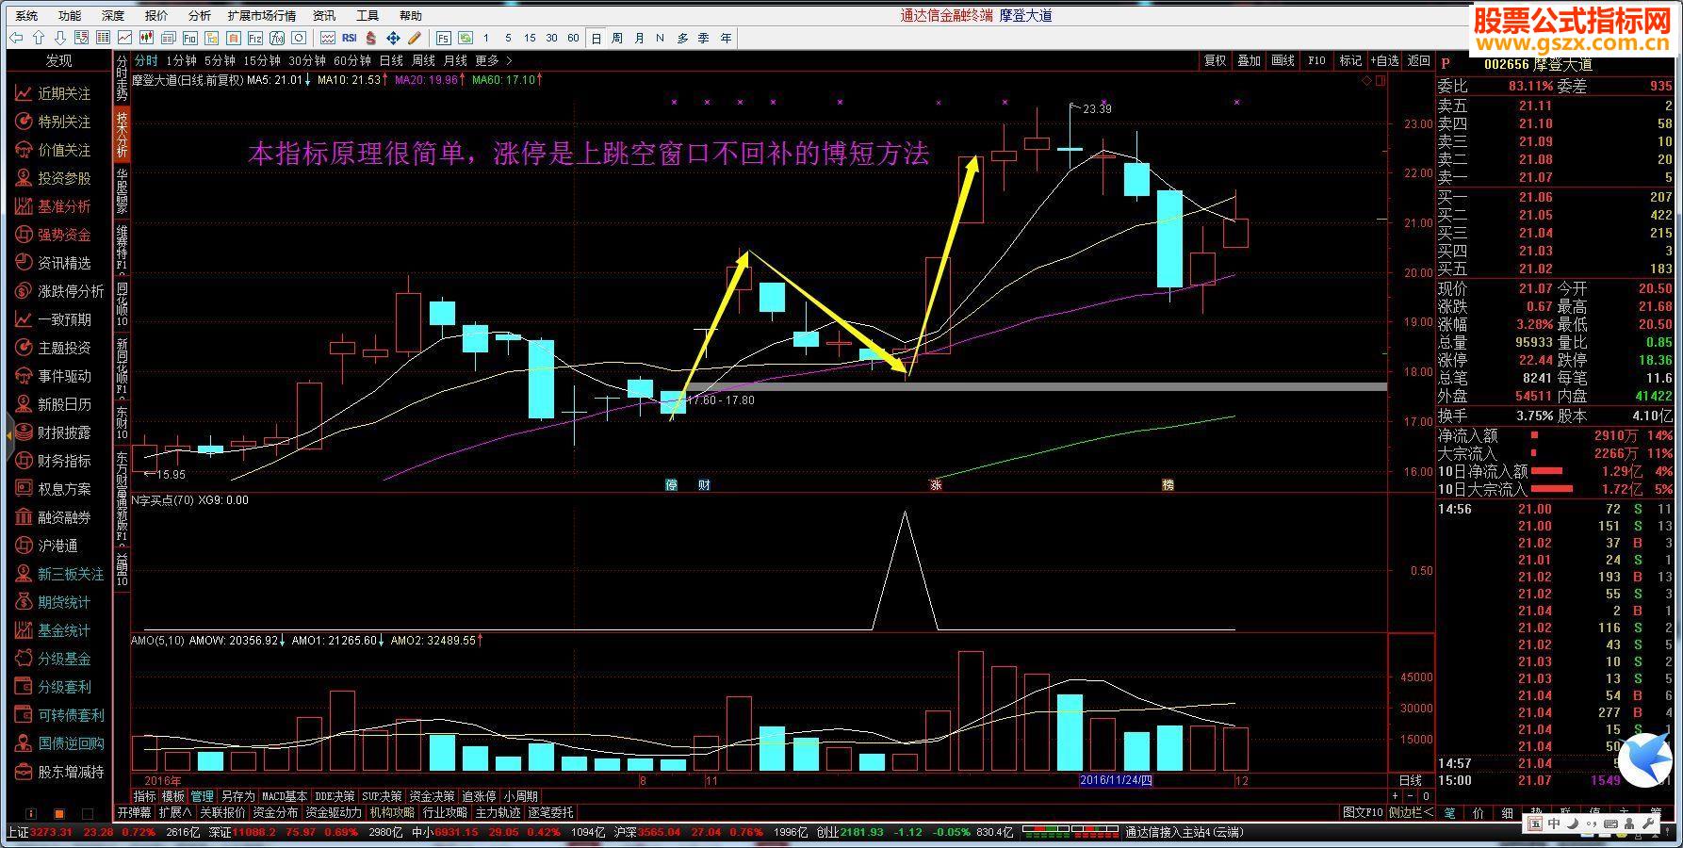Click the black square indicator under the sidebar
The width and height of the screenshot is (1683, 848).
pyautogui.click(x=88, y=813)
